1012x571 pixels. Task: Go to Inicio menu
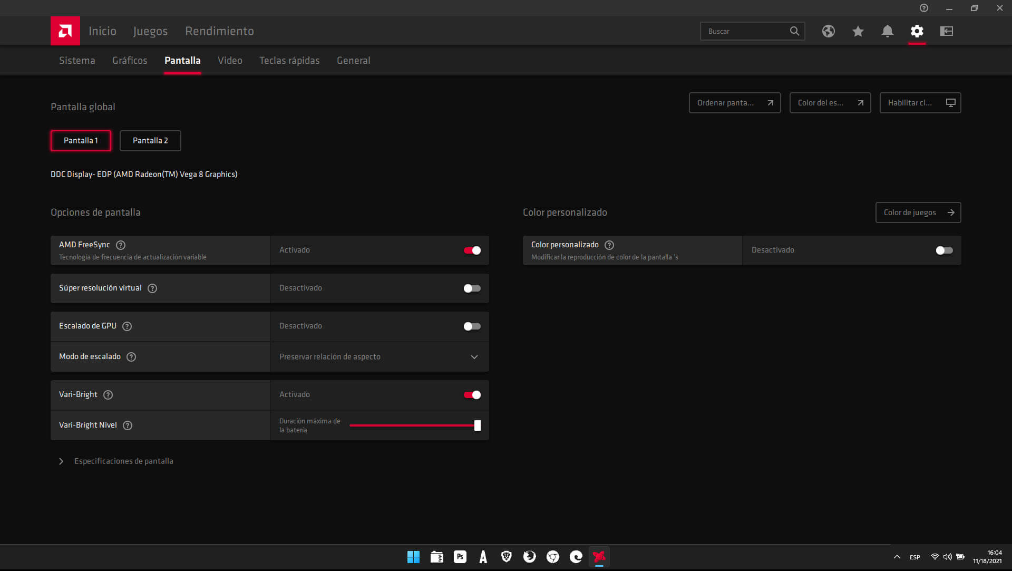[x=102, y=31]
